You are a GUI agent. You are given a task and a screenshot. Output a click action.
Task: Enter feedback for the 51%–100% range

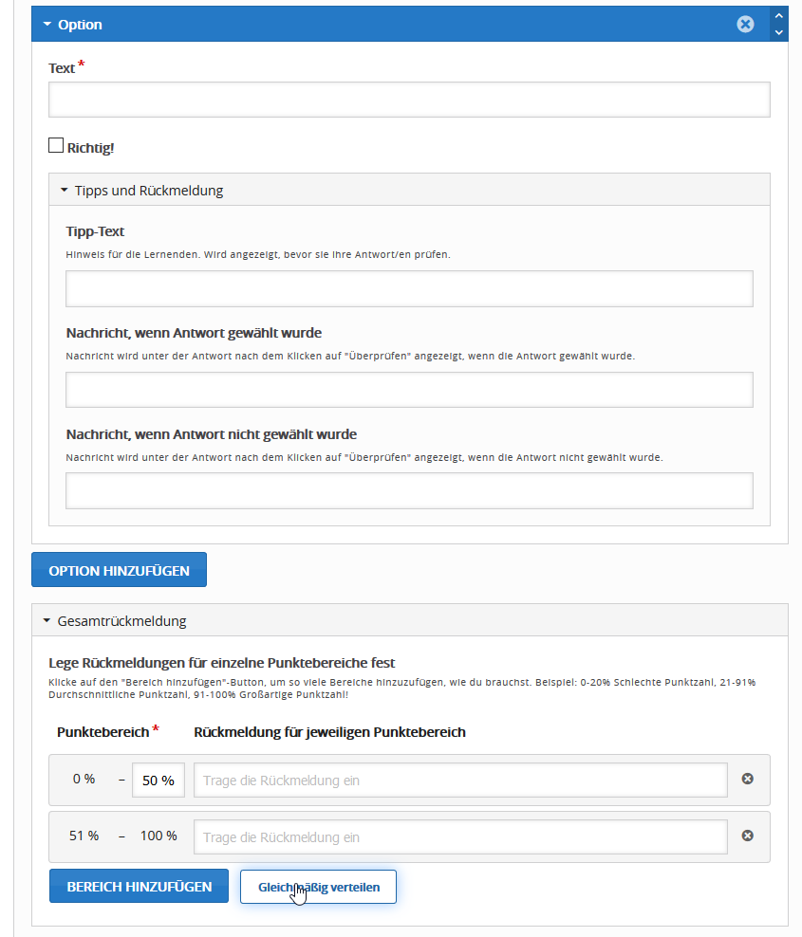[460, 837]
